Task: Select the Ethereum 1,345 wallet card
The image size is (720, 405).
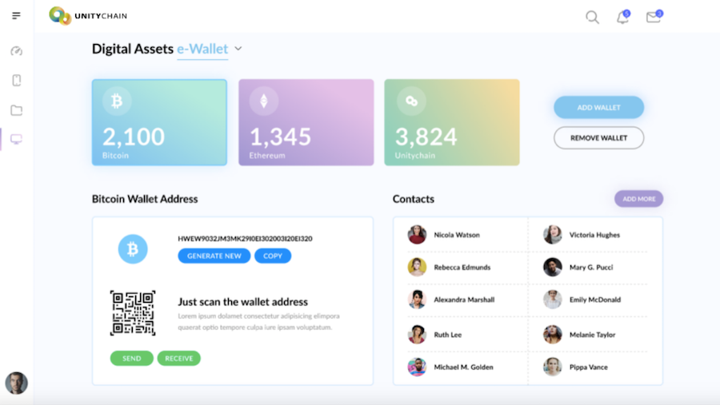Action: [x=306, y=122]
